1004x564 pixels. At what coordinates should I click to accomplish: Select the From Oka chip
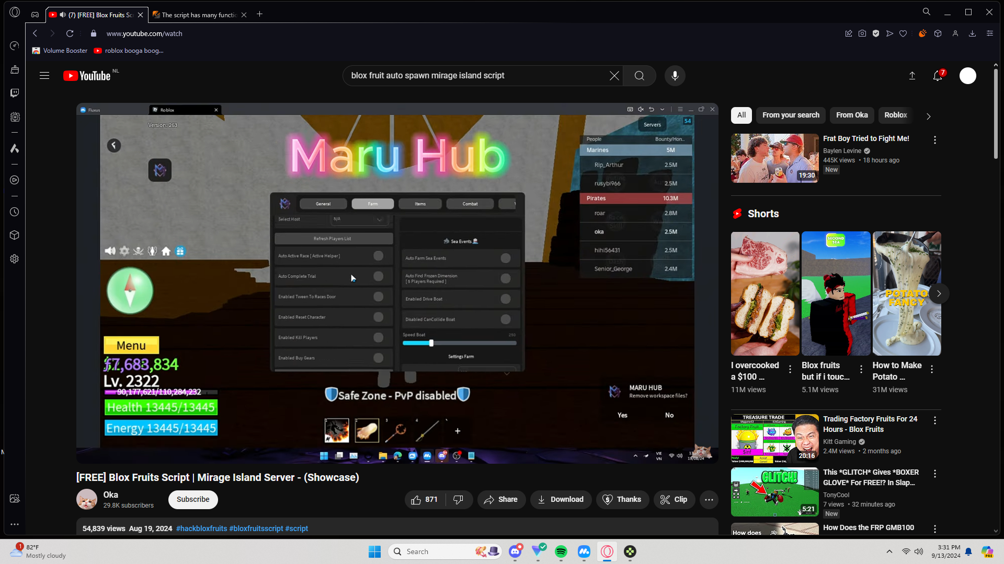(852, 115)
